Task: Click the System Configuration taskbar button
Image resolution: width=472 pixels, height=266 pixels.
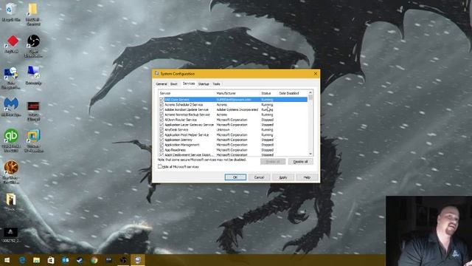Action: point(138,260)
